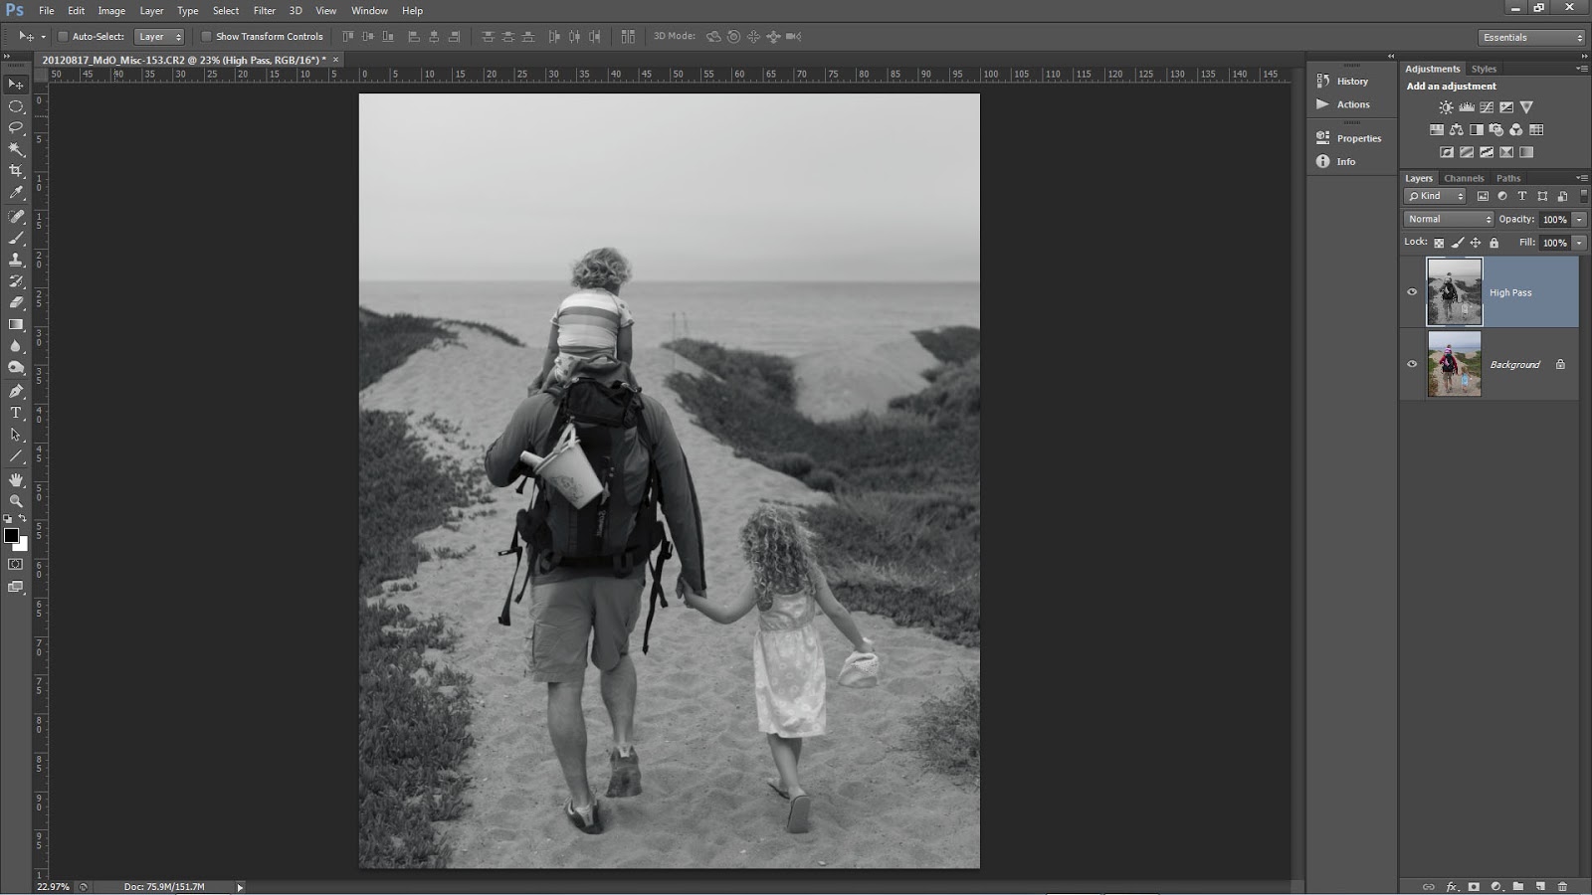Activate the Zoom tool
The width and height of the screenshot is (1592, 895).
(16, 500)
